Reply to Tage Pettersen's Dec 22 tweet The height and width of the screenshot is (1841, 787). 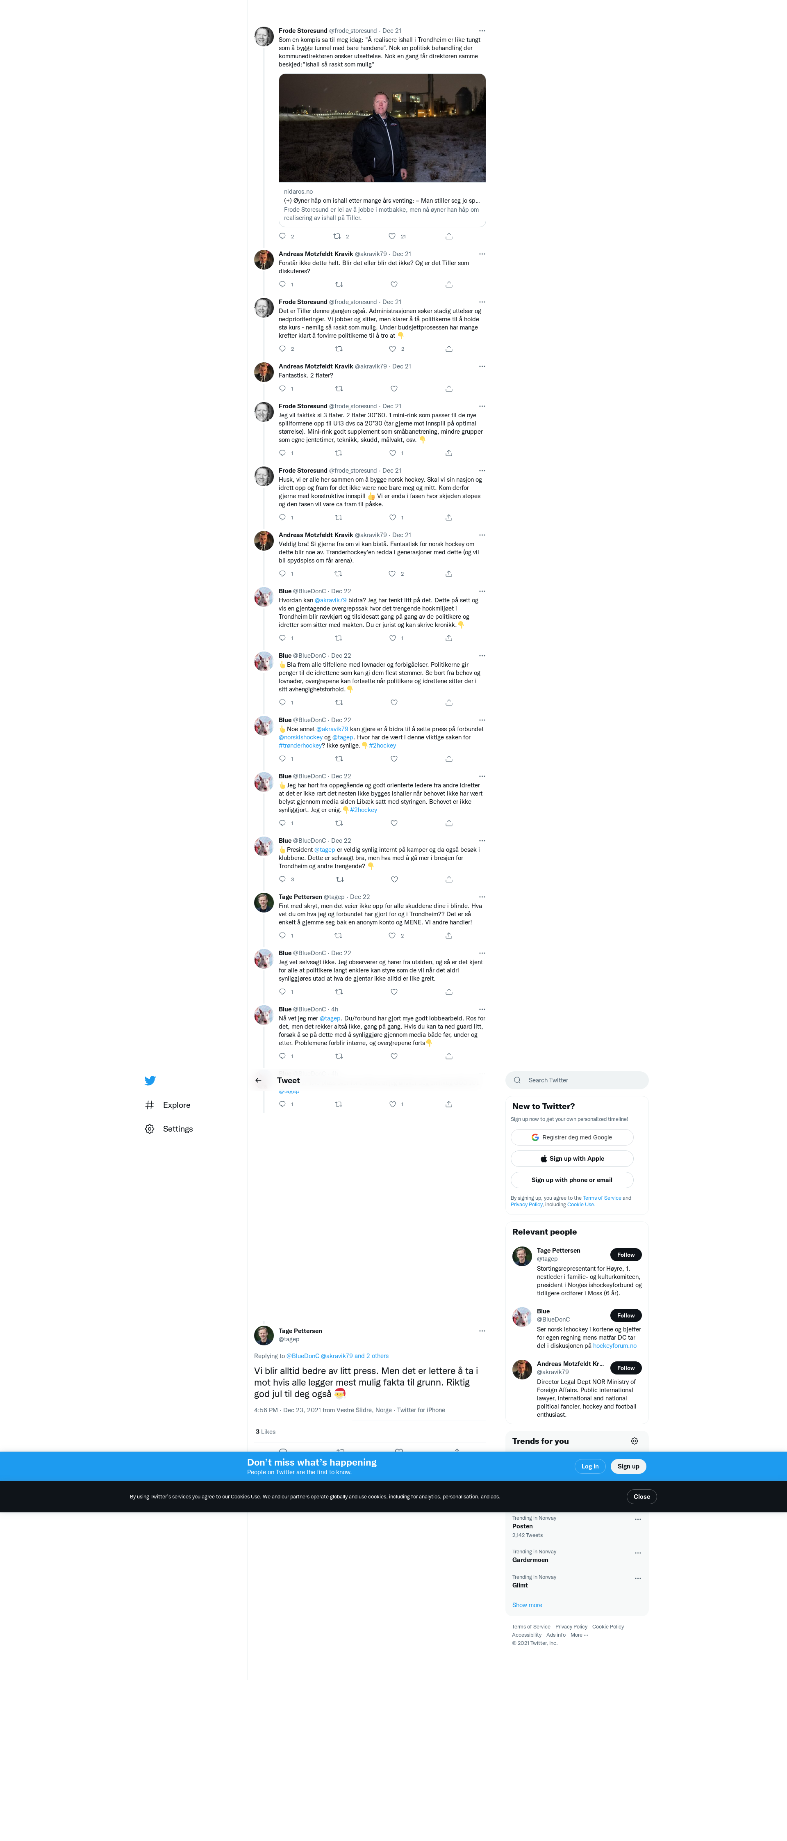[x=283, y=935]
